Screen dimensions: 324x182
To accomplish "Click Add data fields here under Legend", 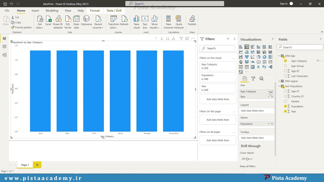I will pos(257,111).
